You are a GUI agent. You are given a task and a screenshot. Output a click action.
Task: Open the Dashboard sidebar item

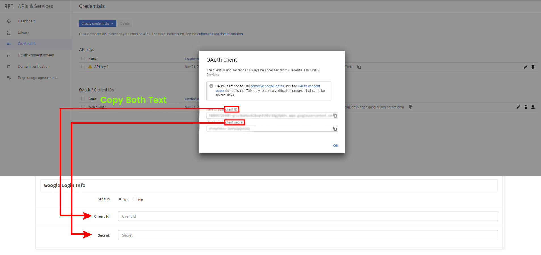coord(27,21)
